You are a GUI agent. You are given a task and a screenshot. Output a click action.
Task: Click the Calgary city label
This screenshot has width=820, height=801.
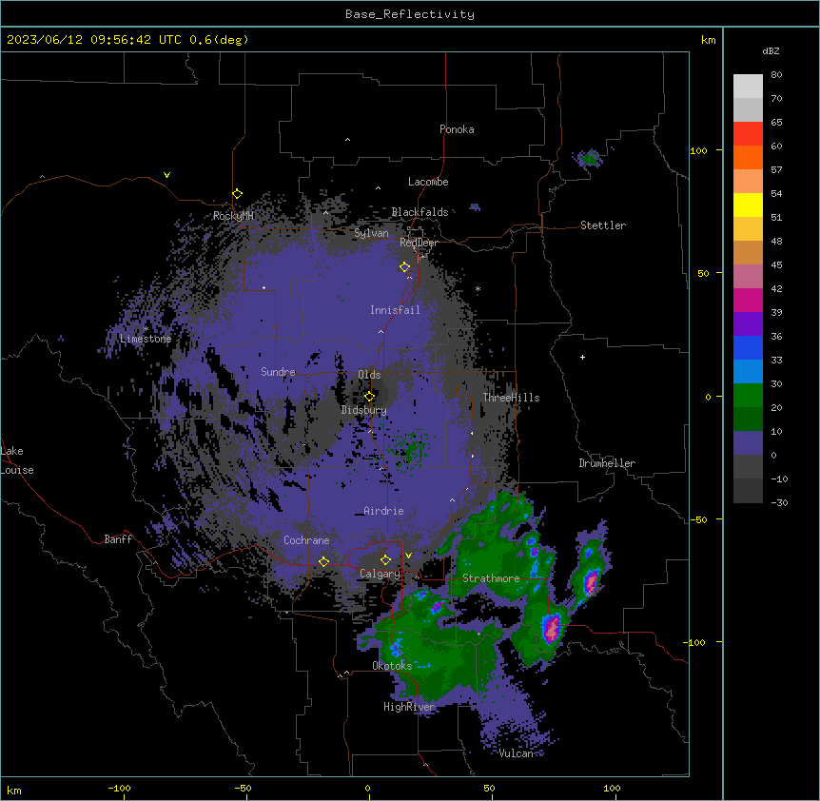click(x=380, y=574)
